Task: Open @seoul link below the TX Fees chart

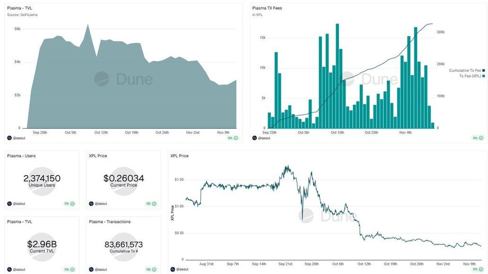Action: click(x=263, y=138)
